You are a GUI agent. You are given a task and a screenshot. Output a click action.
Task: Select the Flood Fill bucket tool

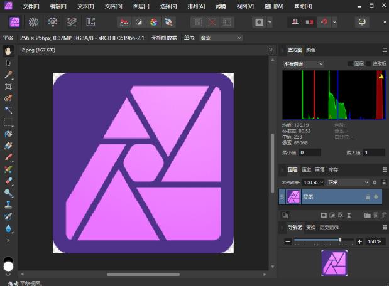tap(8, 134)
